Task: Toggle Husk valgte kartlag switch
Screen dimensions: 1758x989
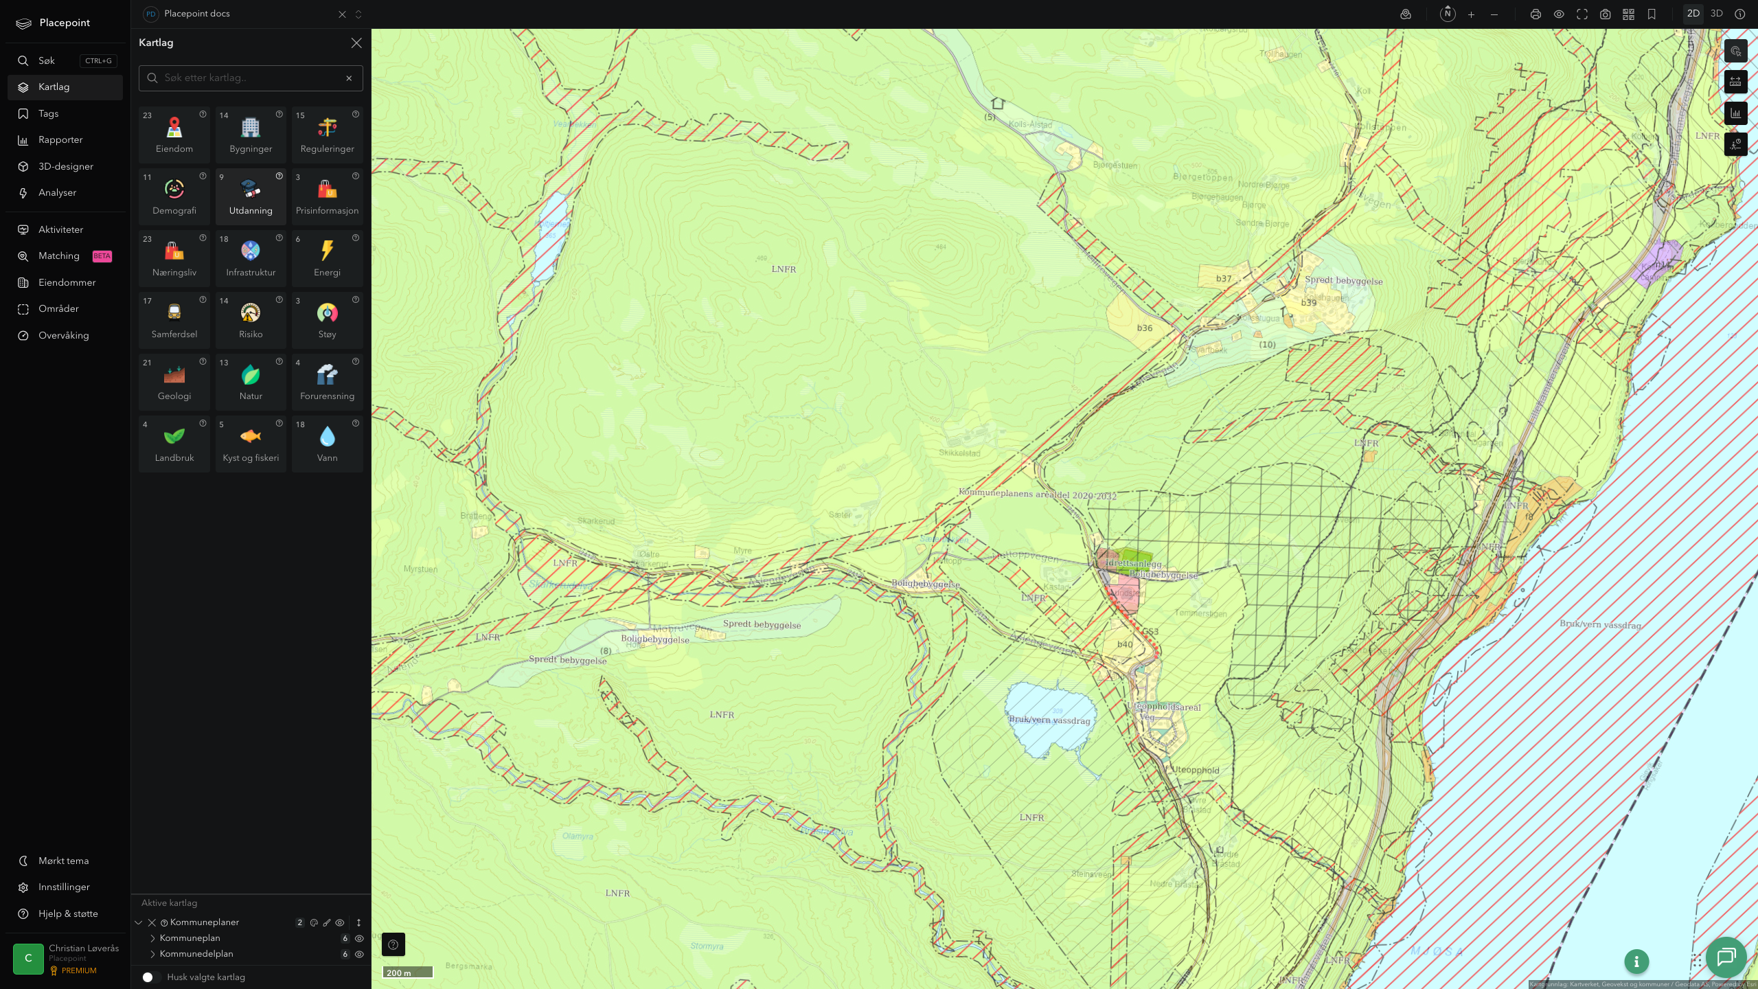Action: [x=151, y=977]
